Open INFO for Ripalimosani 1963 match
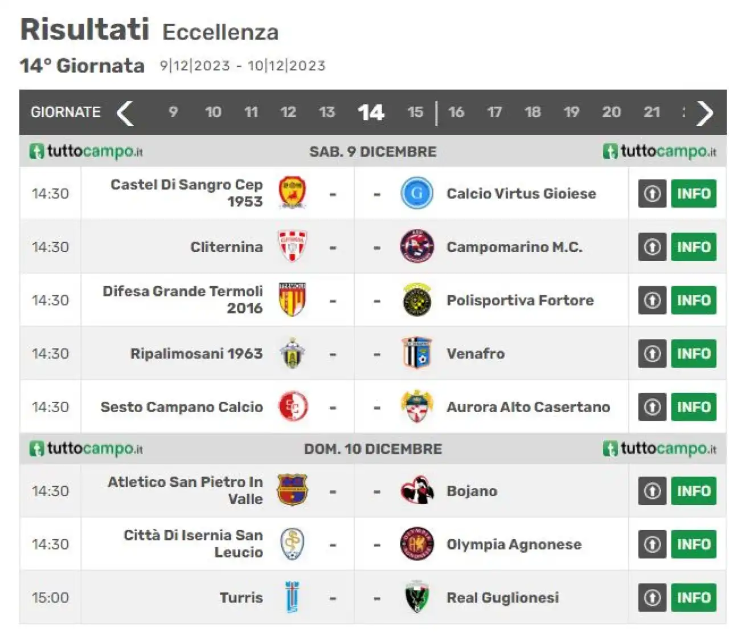Viewport: 729px width, 639px height. pos(693,353)
